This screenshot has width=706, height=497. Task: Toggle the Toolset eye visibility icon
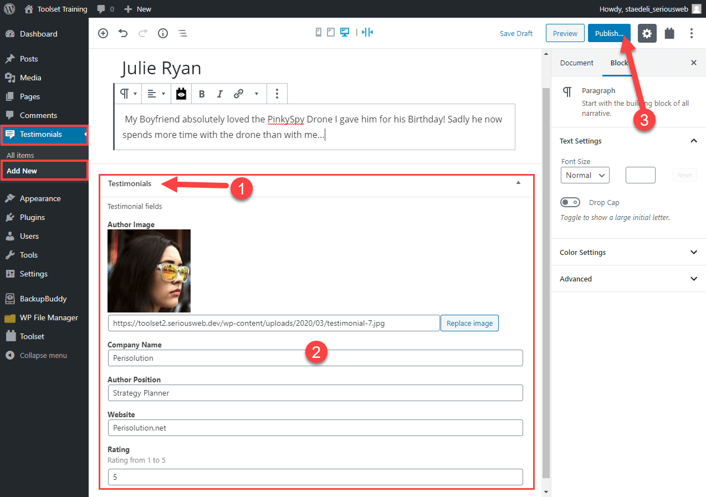181,94
